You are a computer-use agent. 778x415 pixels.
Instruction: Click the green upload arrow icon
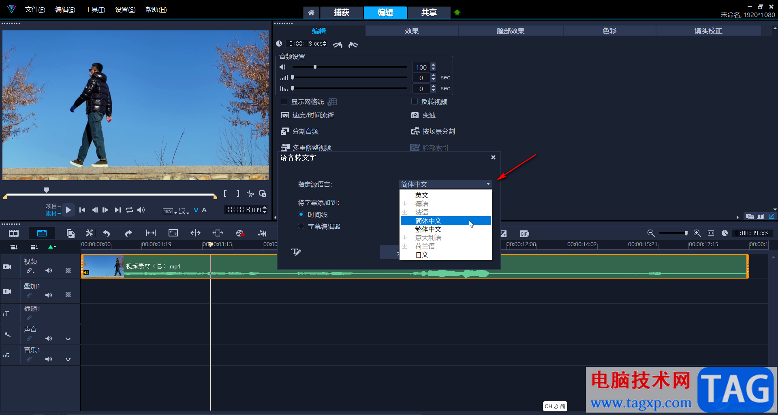click(x=457, y=13)
